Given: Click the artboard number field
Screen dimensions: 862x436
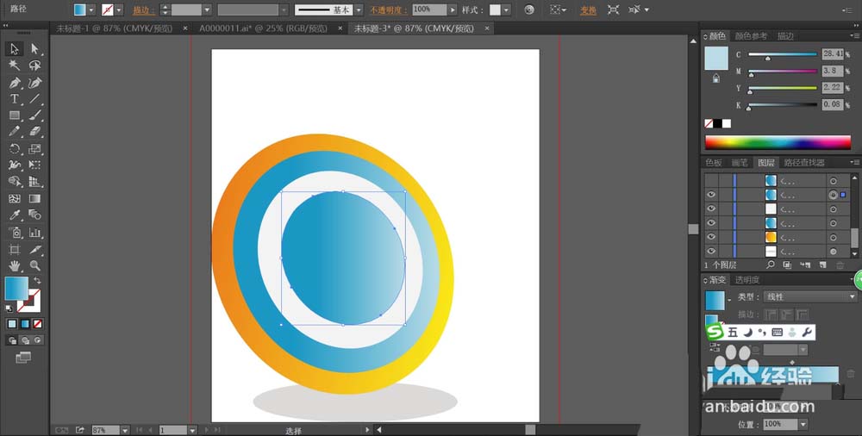Looking at the screenshot, I should (173, 430).
